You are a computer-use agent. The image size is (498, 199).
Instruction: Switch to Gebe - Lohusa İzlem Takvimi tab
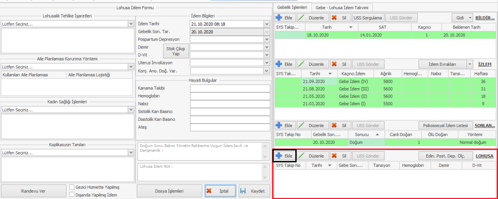pyautogui.click(x=342, y=8)
